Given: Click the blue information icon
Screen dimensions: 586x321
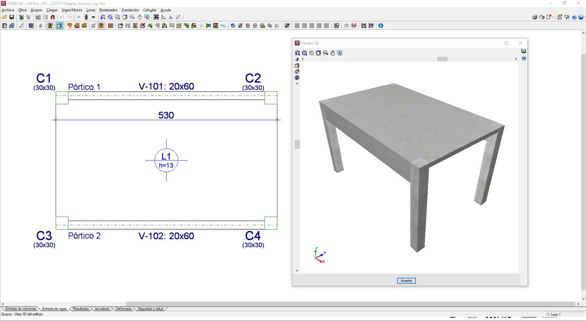Looking at the screenshot, I should (381, 26).
